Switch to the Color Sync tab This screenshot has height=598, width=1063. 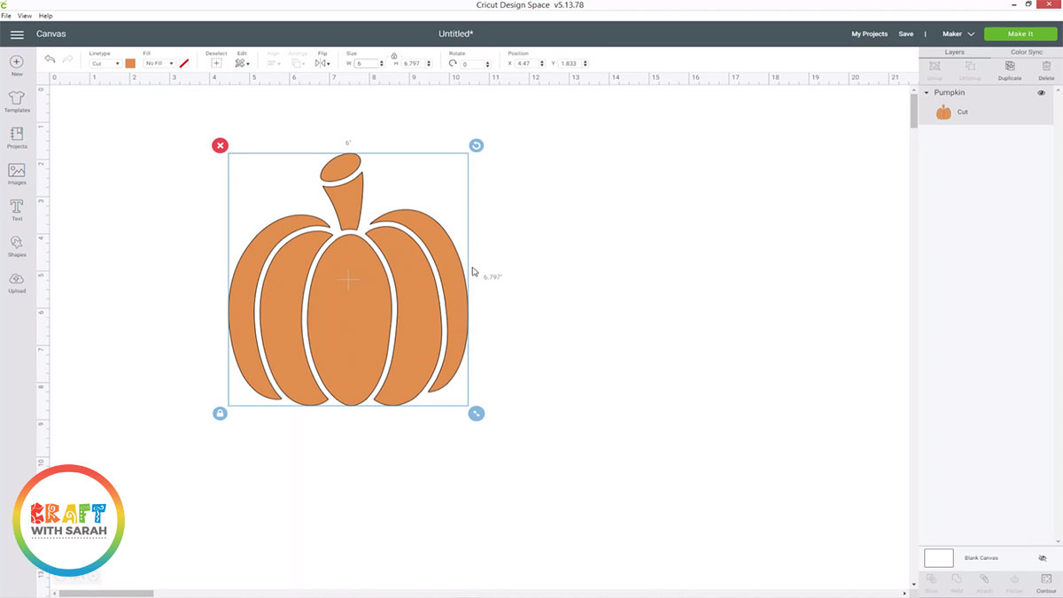(x=1026, y=52)
